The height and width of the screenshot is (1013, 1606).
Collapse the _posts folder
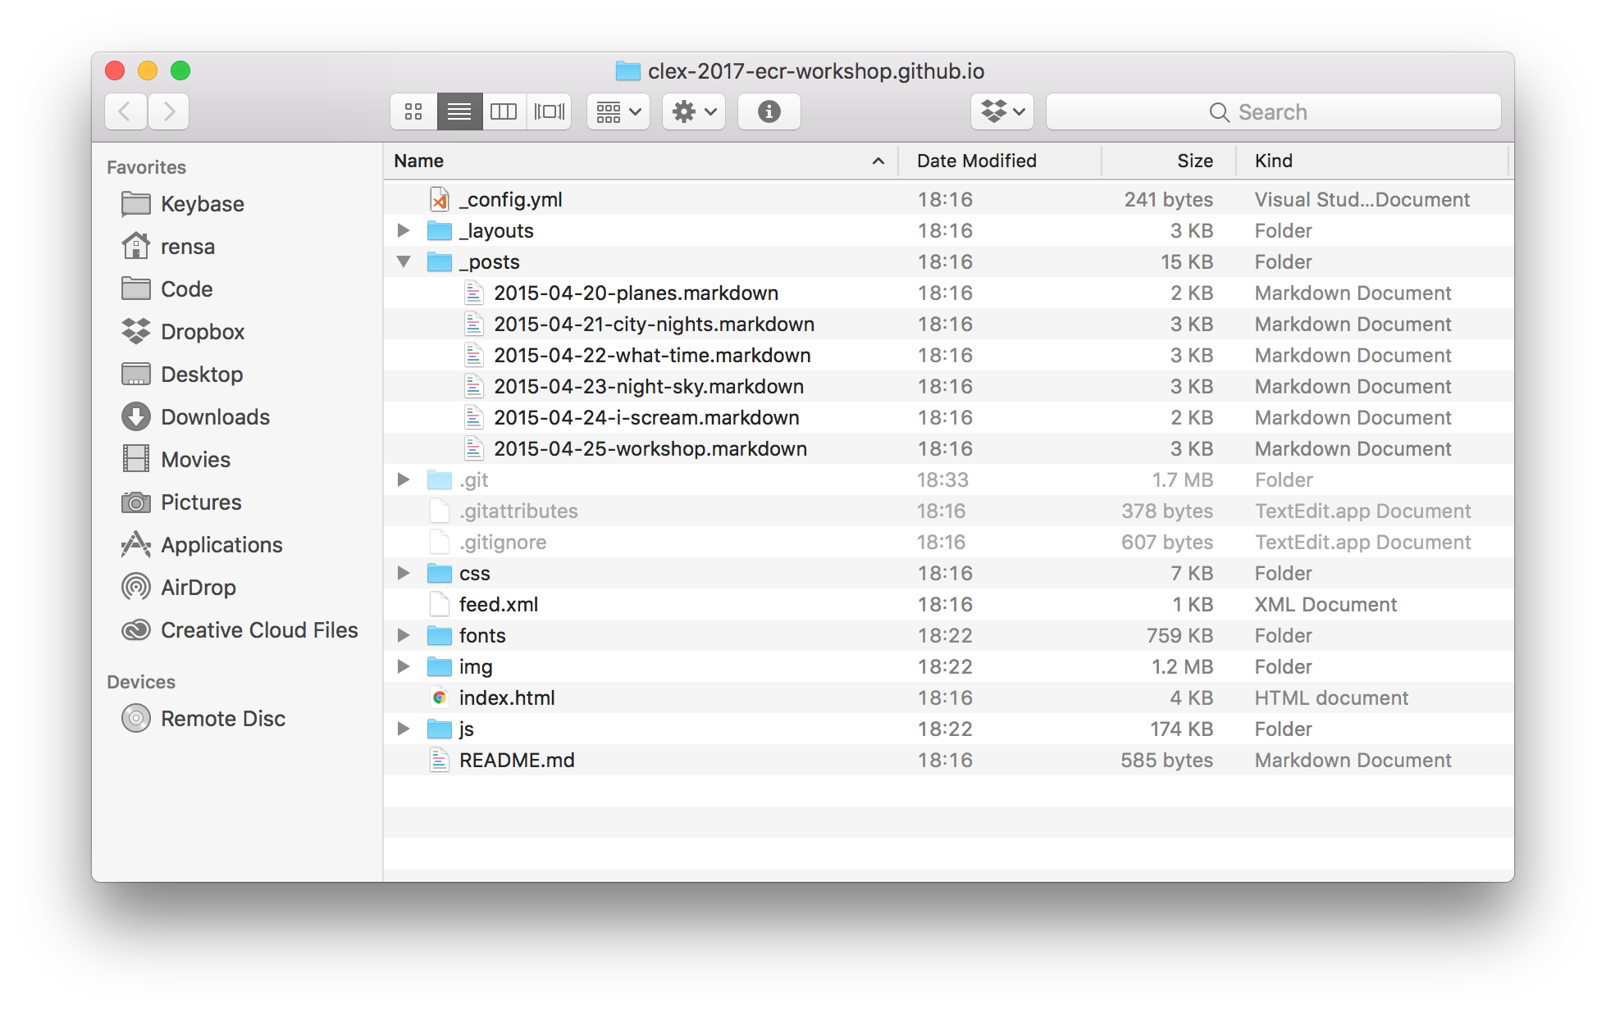(x=404, y=261)
